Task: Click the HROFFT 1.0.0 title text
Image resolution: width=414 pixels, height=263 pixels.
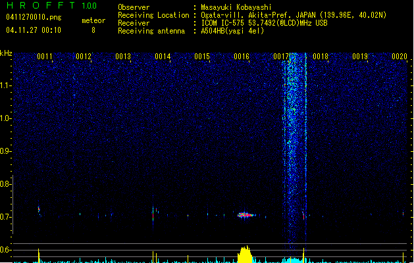Action: click(52, 5)
